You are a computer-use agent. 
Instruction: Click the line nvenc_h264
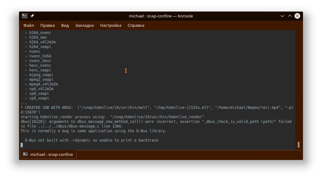coord(40,56)
